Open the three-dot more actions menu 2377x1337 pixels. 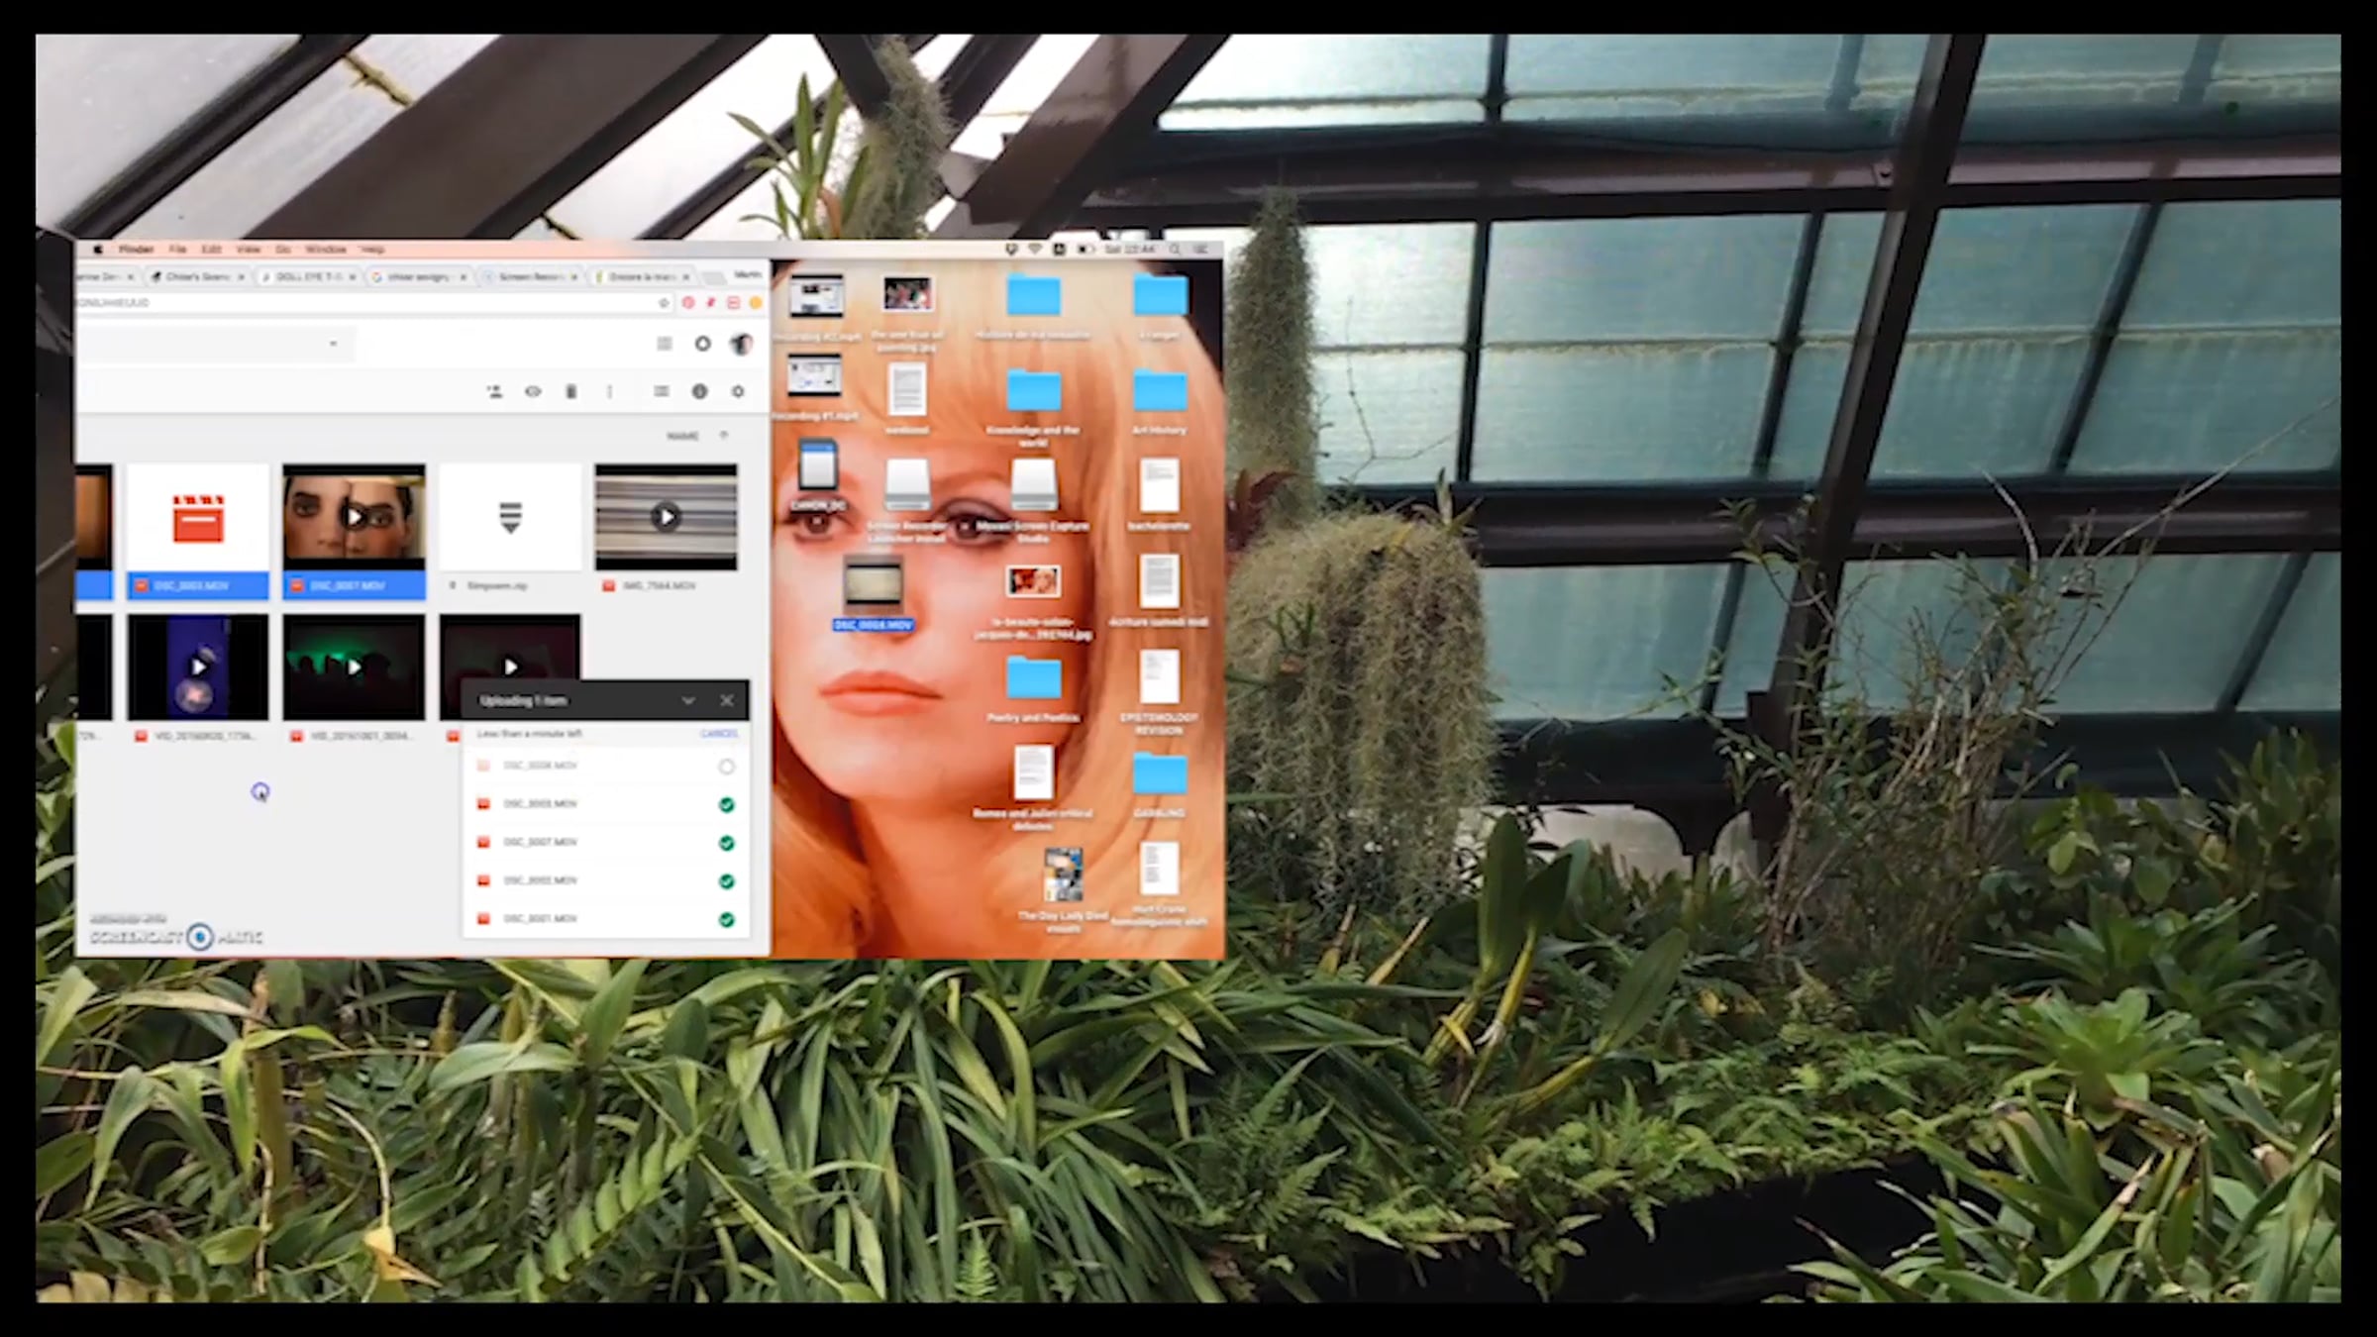tap(610, 392)
